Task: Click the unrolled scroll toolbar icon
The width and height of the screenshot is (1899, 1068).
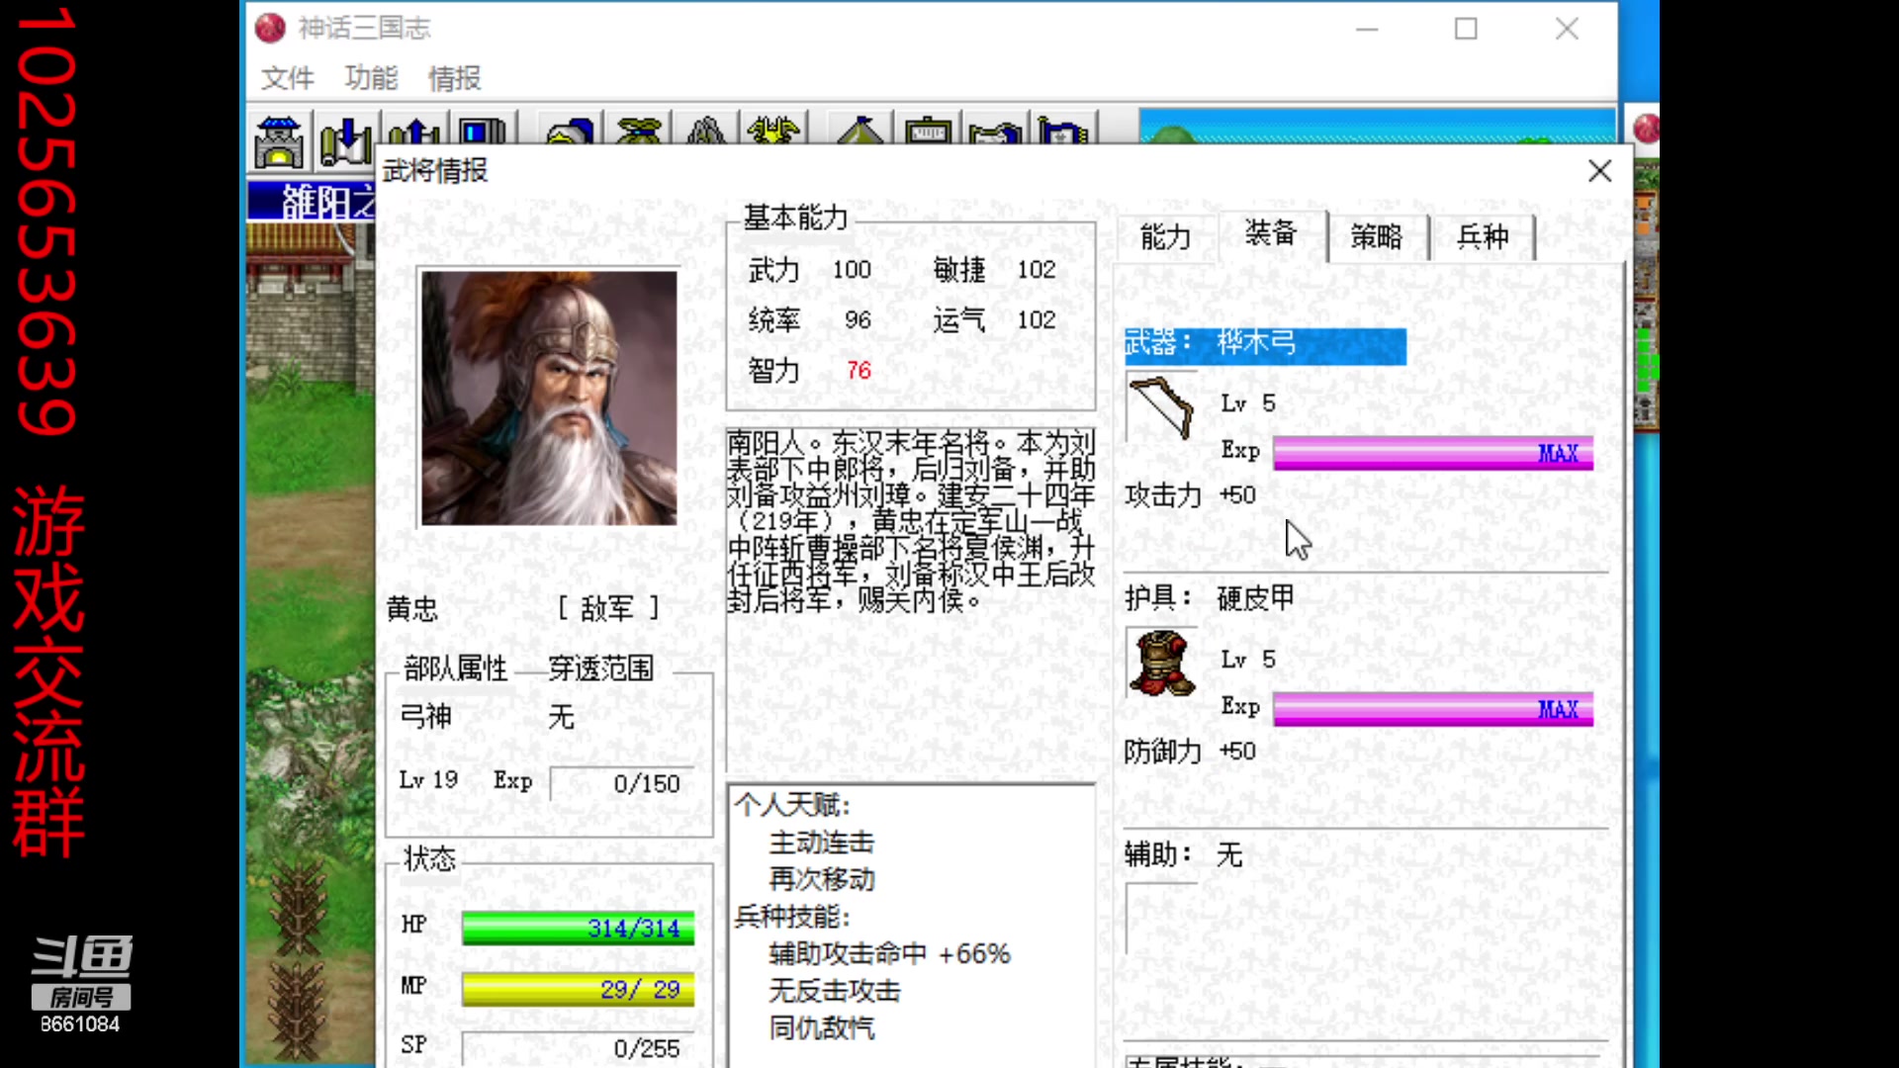Action: pyautogui.click(x=995, y=131)
